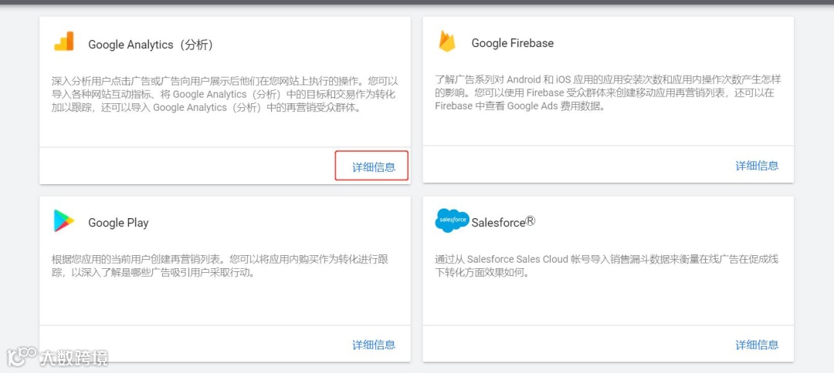Click the Google Analytics description paragraph
This screenshot has width=834, height=373.
[225, 95]
